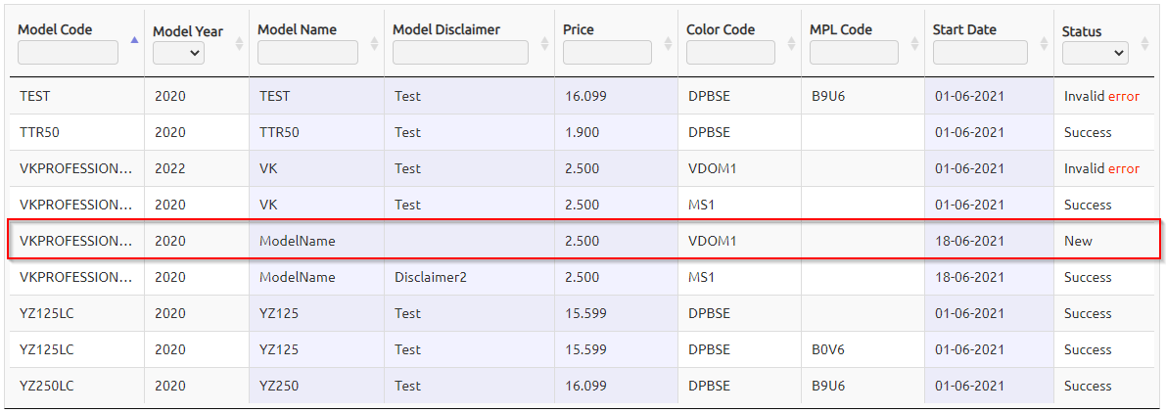This screenshot has height=413, width=1166.
Task: Sort Status column using arrow icon
Action: (x=1144, y=44)
